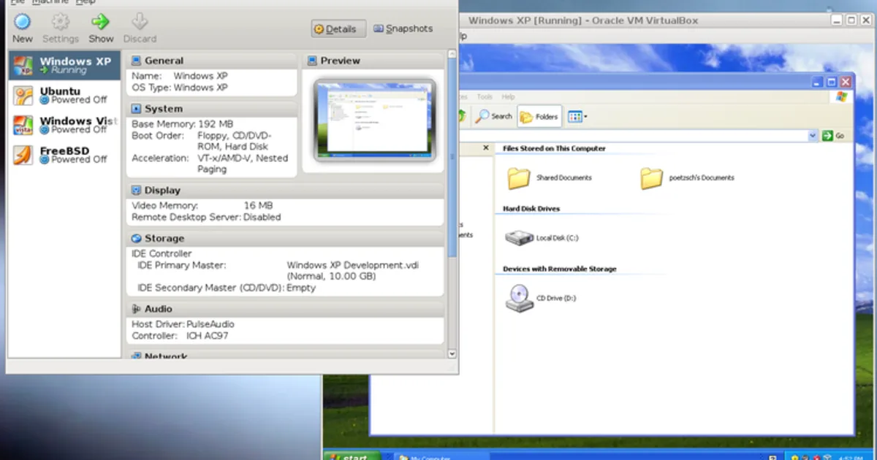The image size is (877, 460).
Task: Open the Storage section title link
Action: [x=164, y=239]
